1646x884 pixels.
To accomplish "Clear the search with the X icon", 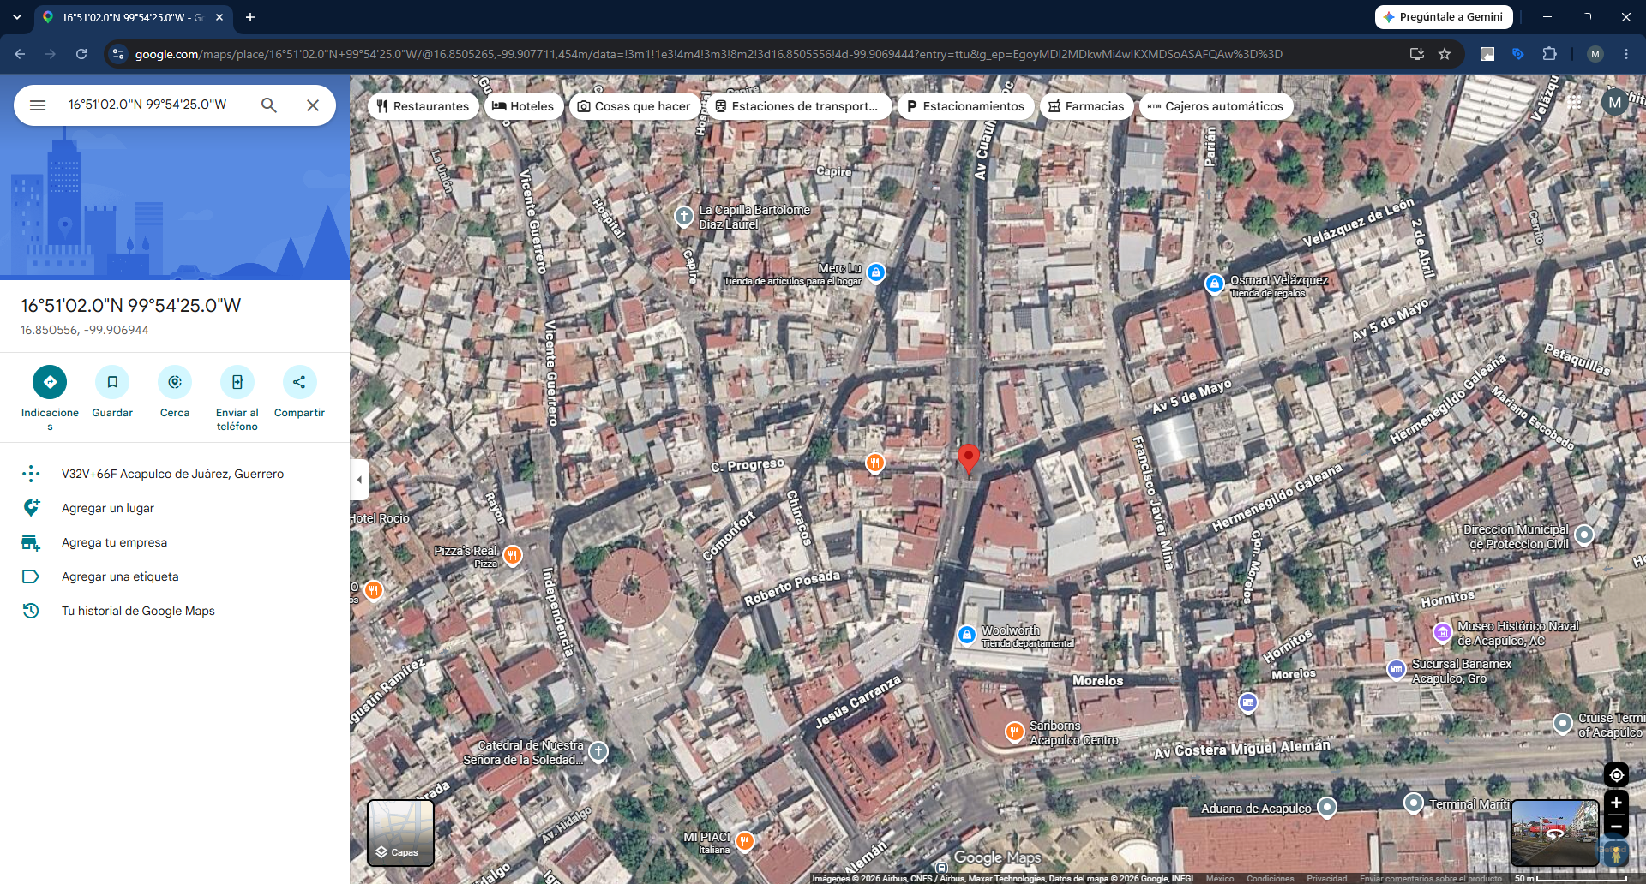I will pos(313,105).
